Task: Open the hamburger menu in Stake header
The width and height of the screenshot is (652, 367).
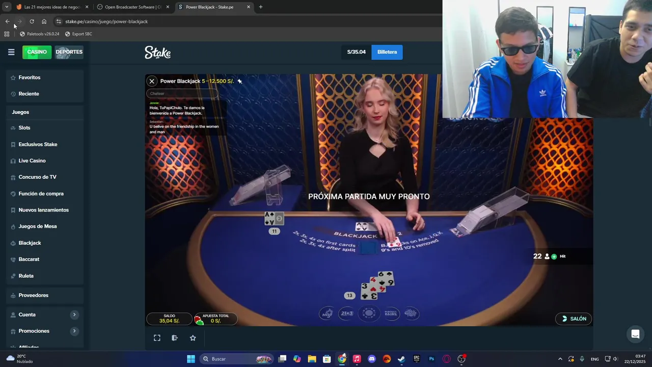Action: click(11, 52)
